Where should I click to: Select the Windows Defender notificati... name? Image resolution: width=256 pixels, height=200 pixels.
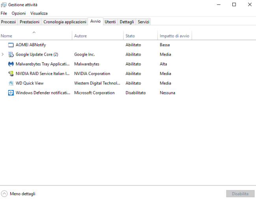(43, 93)
